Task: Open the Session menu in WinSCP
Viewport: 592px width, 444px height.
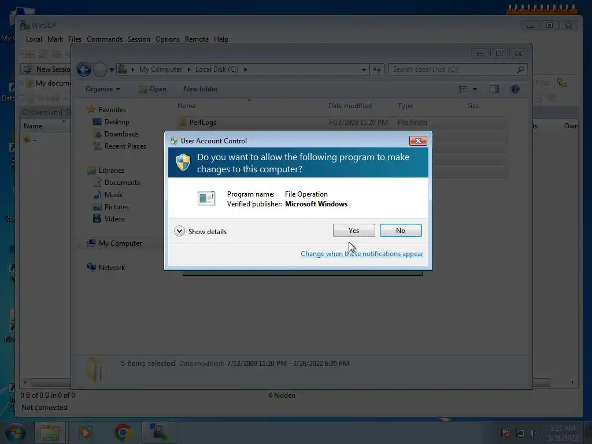Action: (139, 39)
